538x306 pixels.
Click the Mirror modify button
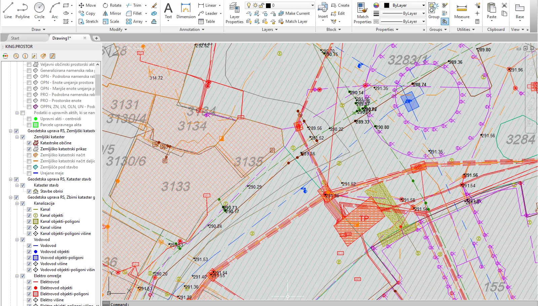coord(112,13)
